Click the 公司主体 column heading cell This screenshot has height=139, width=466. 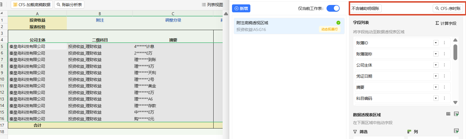(x=37, y=40)
